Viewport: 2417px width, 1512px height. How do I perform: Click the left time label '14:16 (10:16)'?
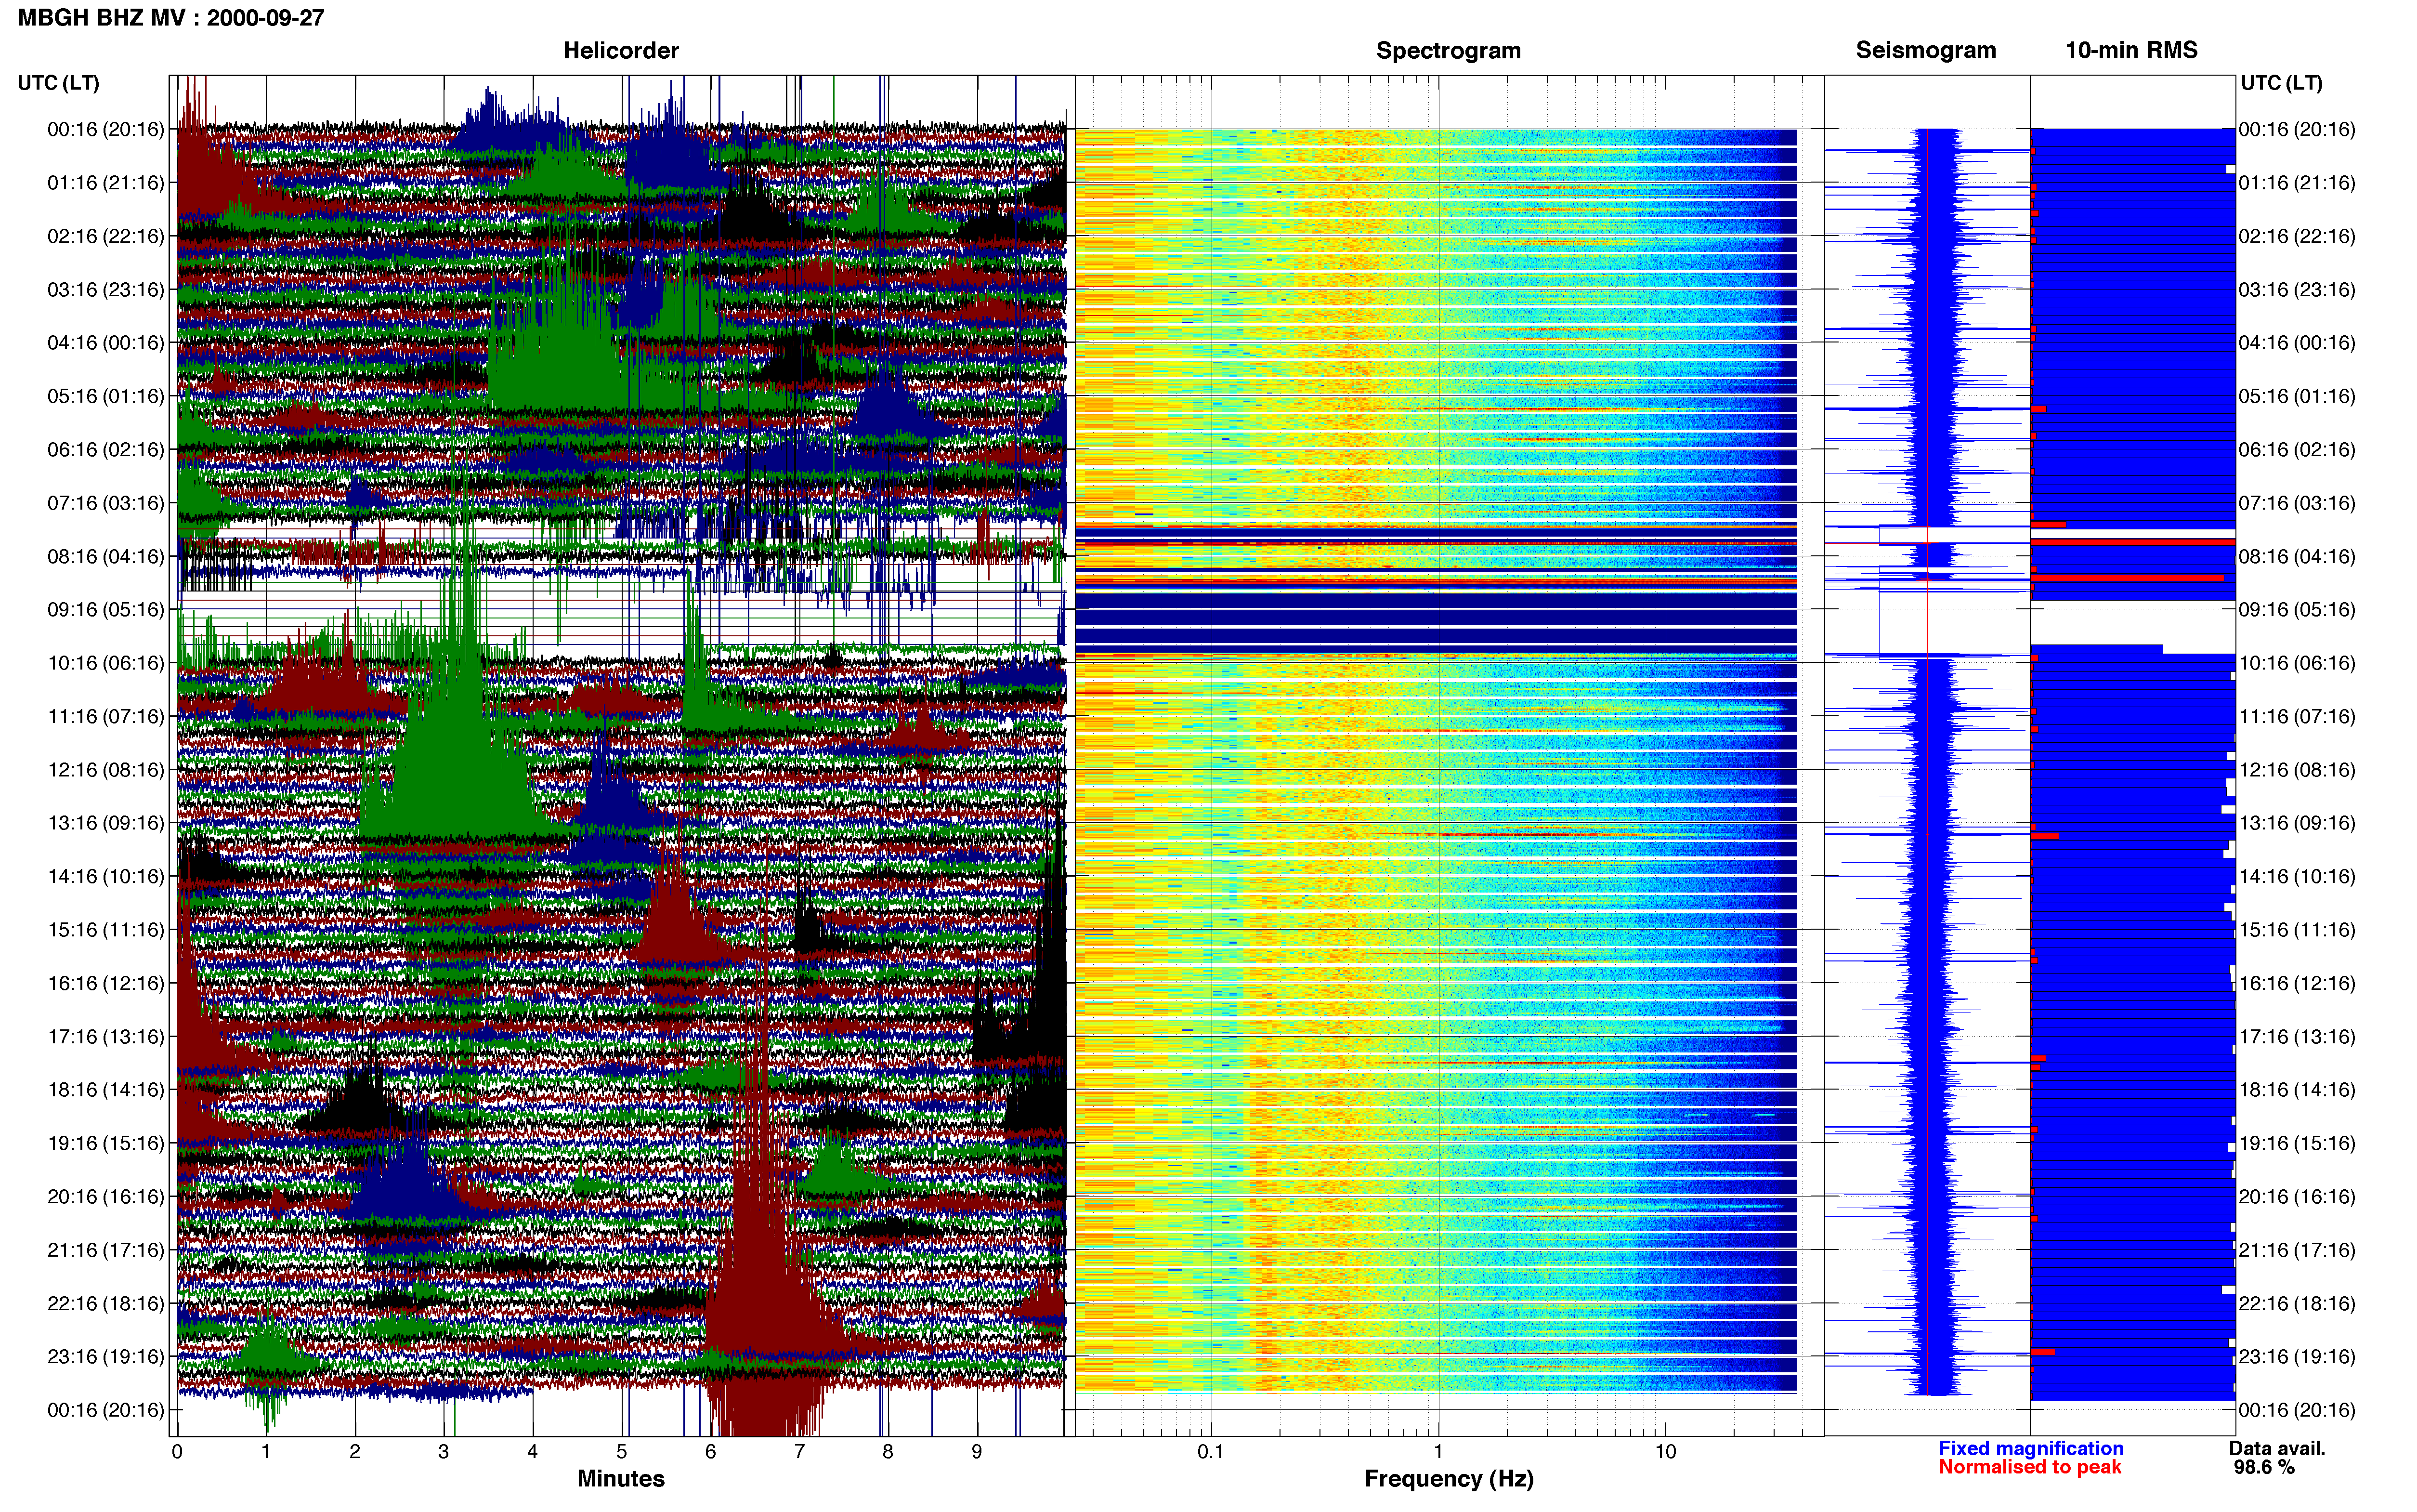click(106, 876)
